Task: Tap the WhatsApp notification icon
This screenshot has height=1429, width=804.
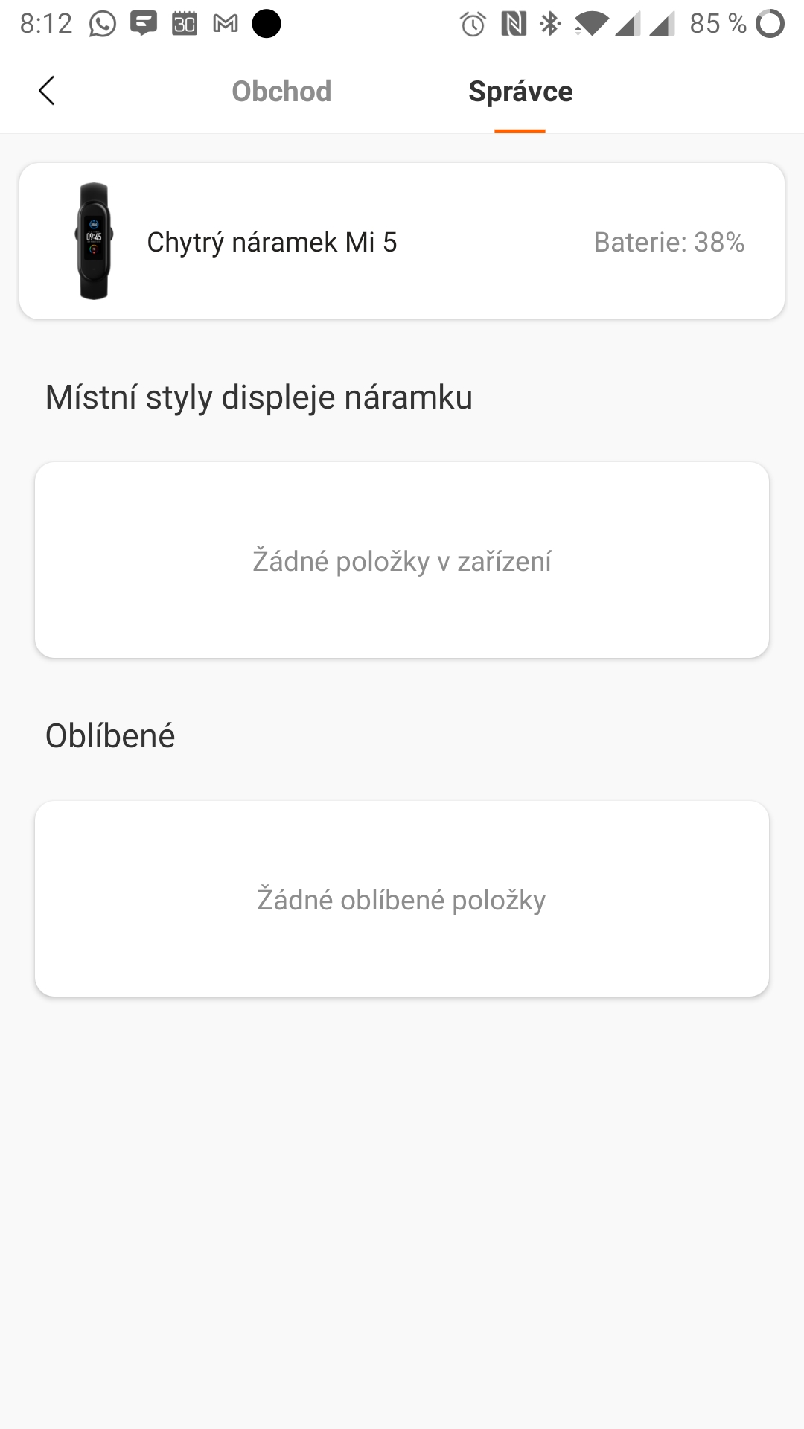Action: pyautogui.click(x=103, y=24)
